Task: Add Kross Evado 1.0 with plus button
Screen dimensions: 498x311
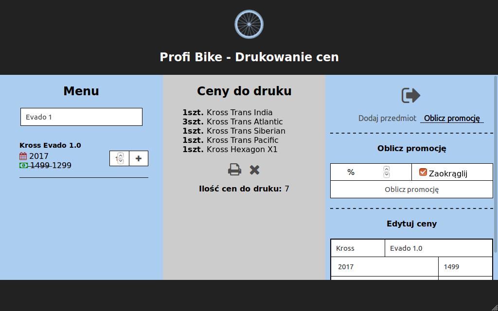Action: tap(139, 158)
